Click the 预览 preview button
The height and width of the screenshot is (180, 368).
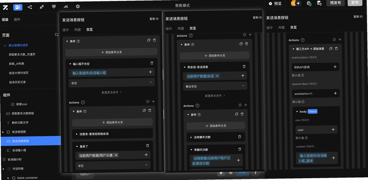click(275, 4)
